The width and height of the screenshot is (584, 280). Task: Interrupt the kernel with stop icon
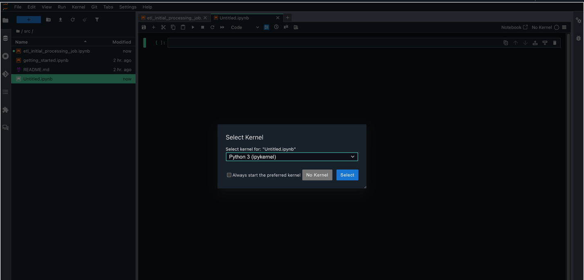pyautogui.click(x=202, y=27)
